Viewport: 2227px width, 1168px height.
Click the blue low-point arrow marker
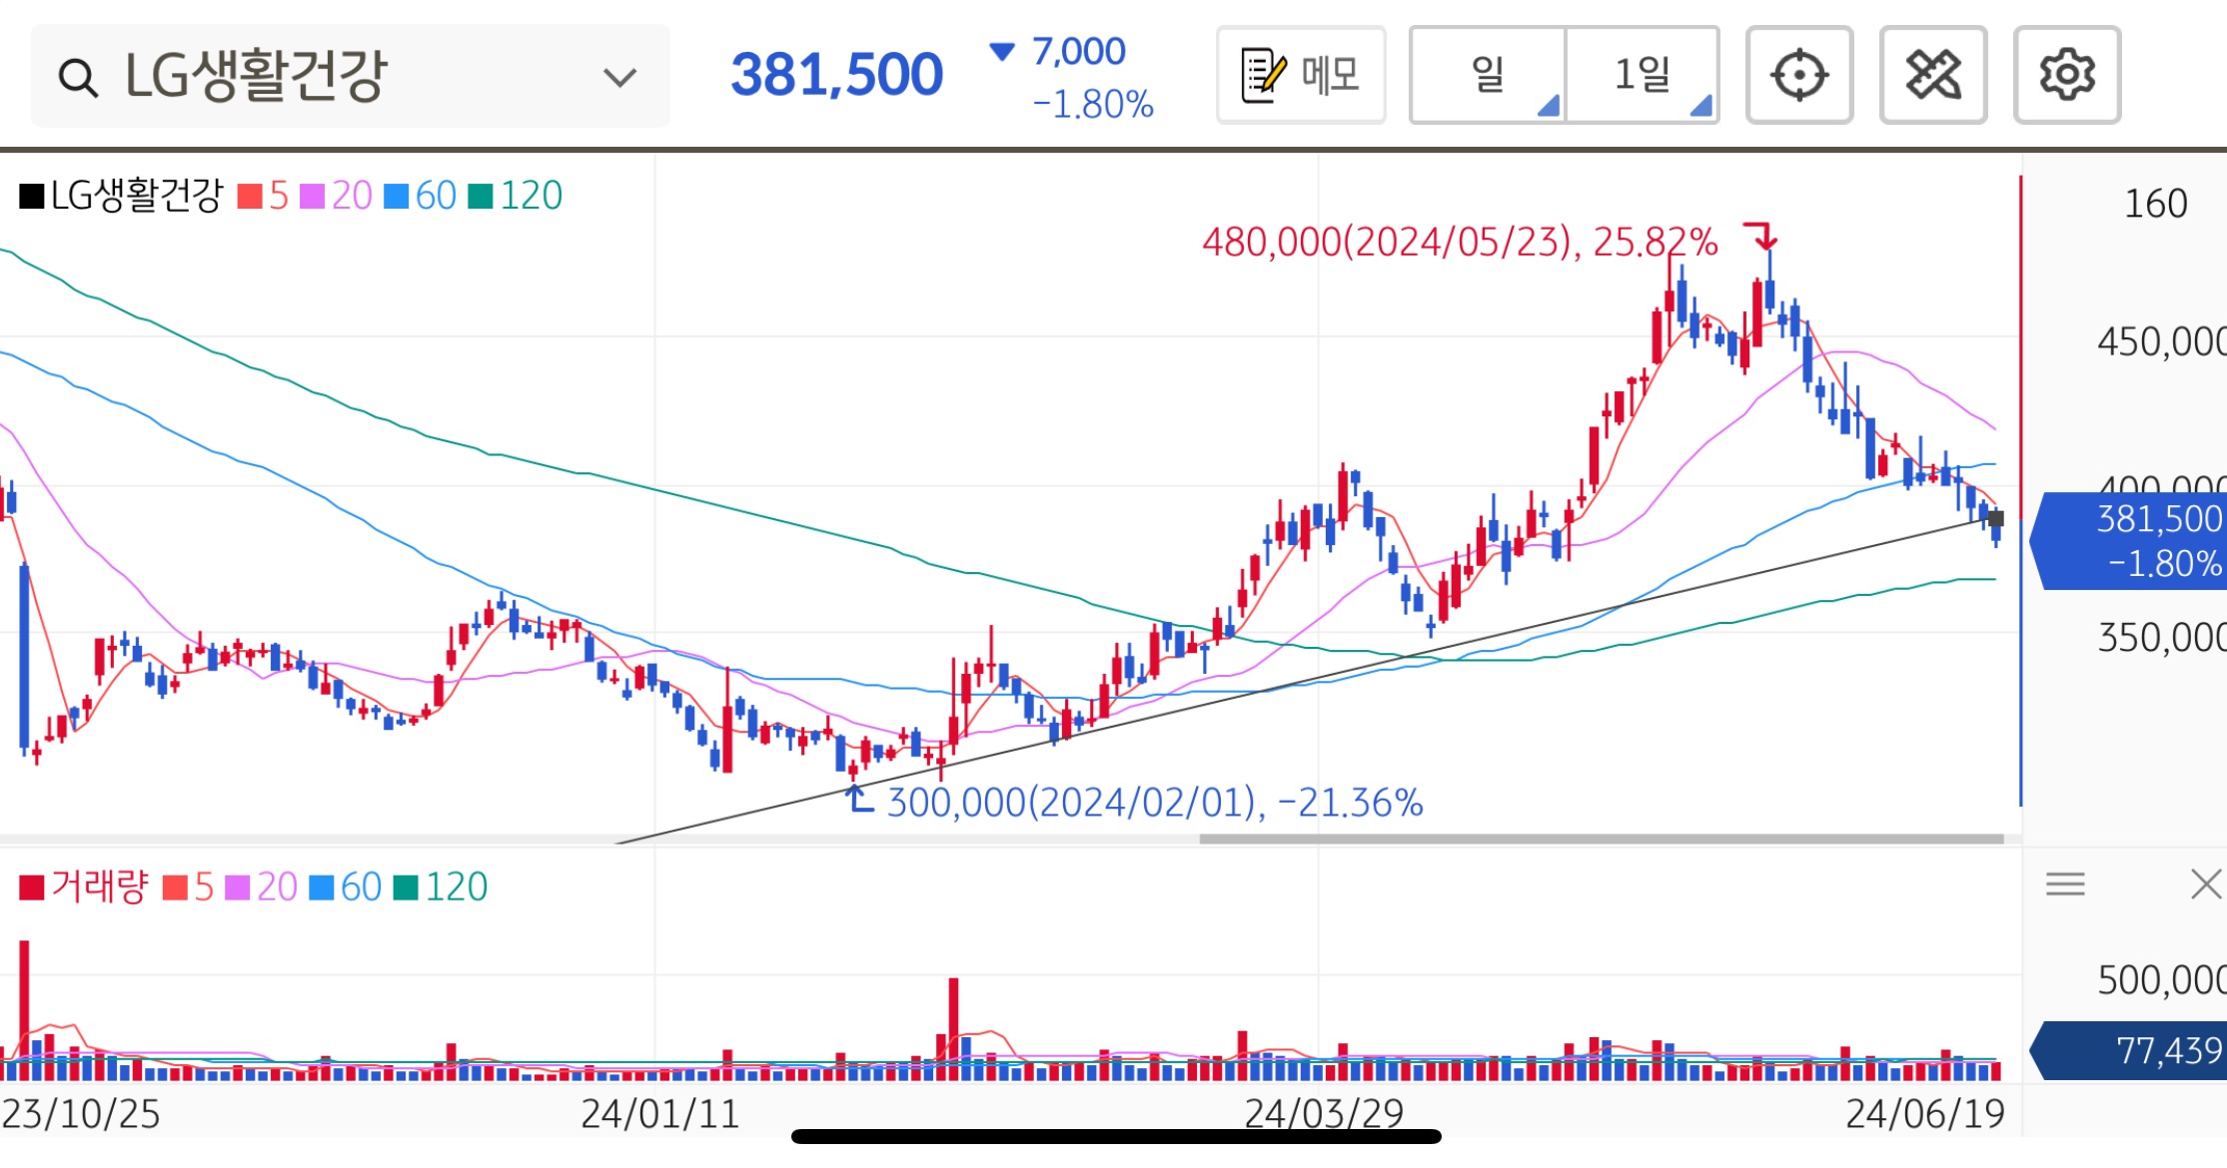coord(859,799)
